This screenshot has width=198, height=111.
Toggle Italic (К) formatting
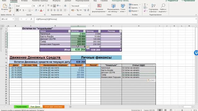[x=20, y=10]
